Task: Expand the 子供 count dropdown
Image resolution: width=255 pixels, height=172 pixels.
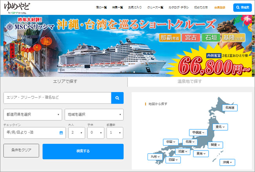Action: [96, 133]
